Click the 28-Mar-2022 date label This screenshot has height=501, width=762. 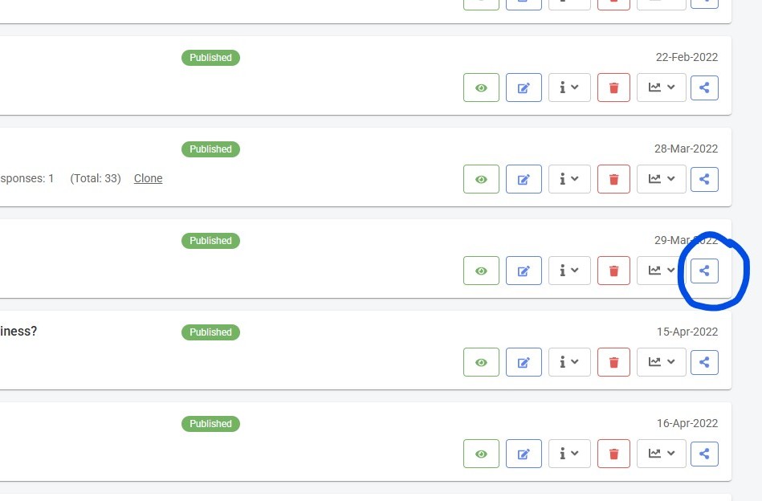pos(686,149)
